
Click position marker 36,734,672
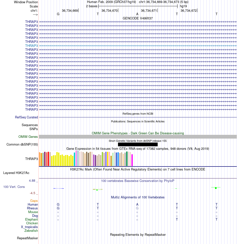click(189, 10)
